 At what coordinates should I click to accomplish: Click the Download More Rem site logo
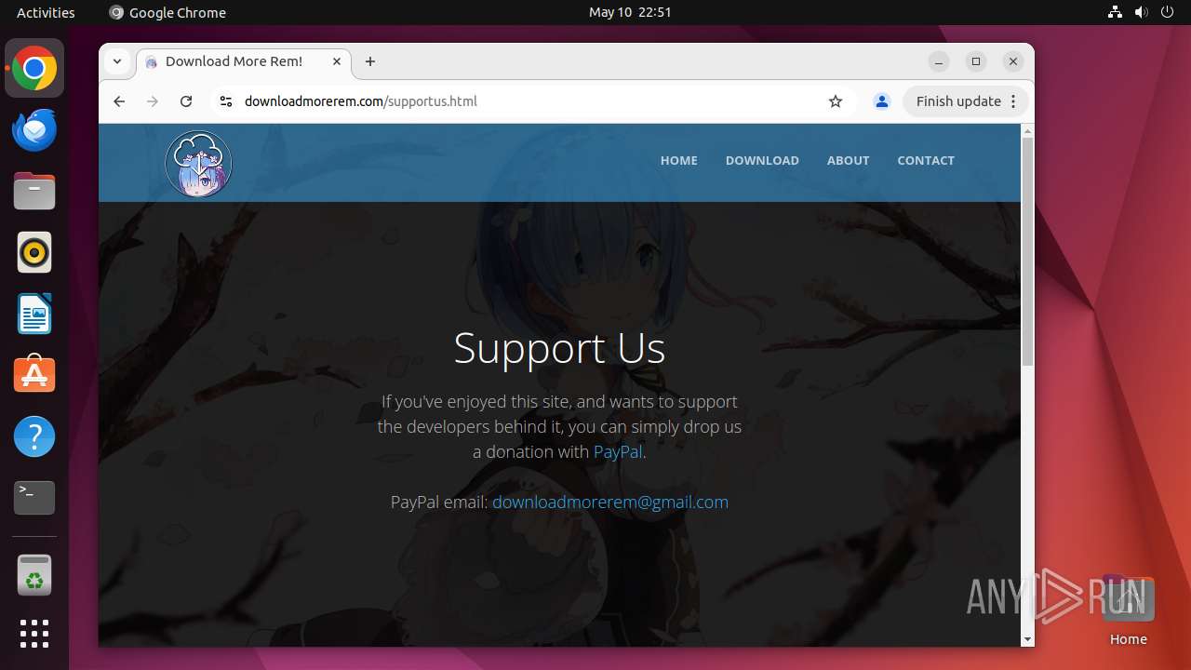[198, 164]
